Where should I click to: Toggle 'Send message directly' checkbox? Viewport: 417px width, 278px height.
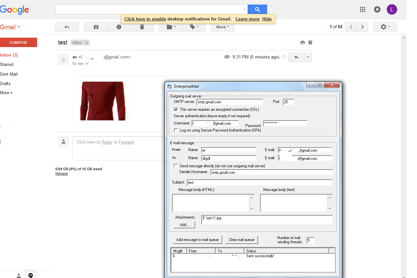[x=176, y=166]
